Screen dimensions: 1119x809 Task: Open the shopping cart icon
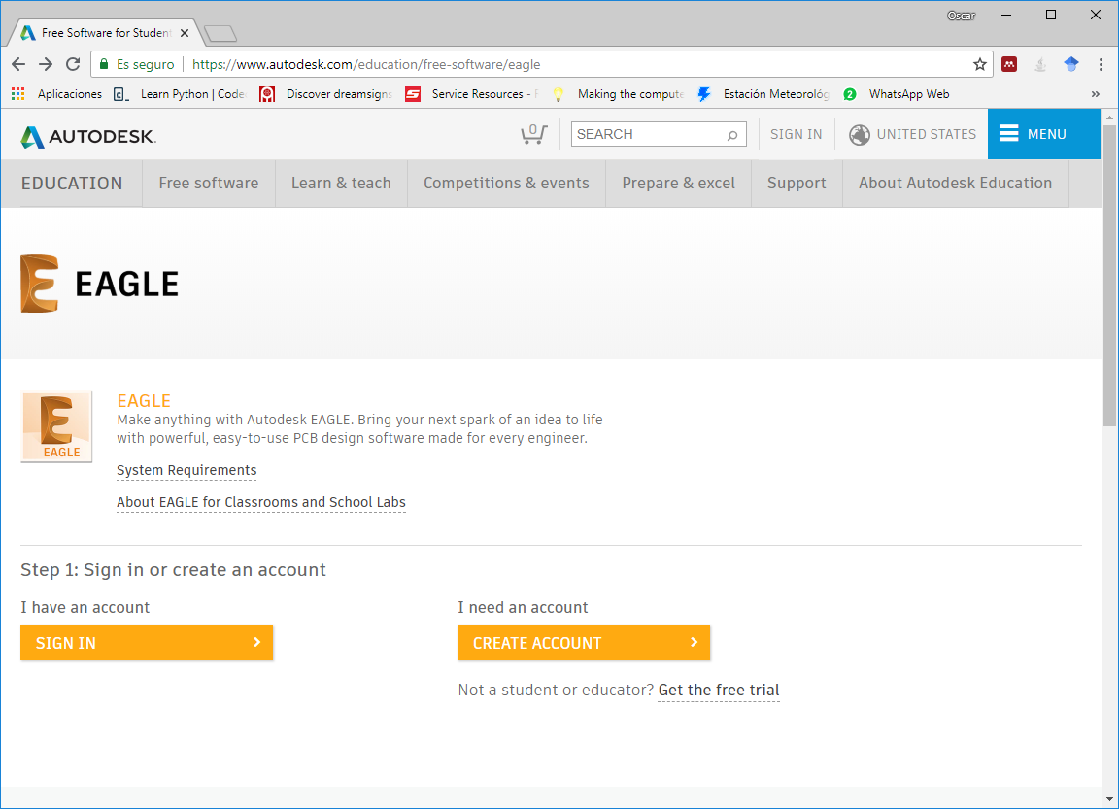pyautogui.click(x=533, y=134)
